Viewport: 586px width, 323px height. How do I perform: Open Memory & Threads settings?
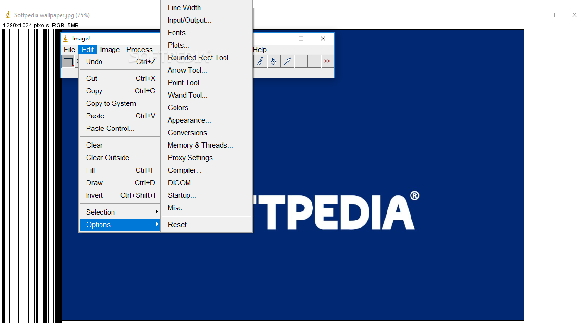pyautogui.click(x=206, y=145)
